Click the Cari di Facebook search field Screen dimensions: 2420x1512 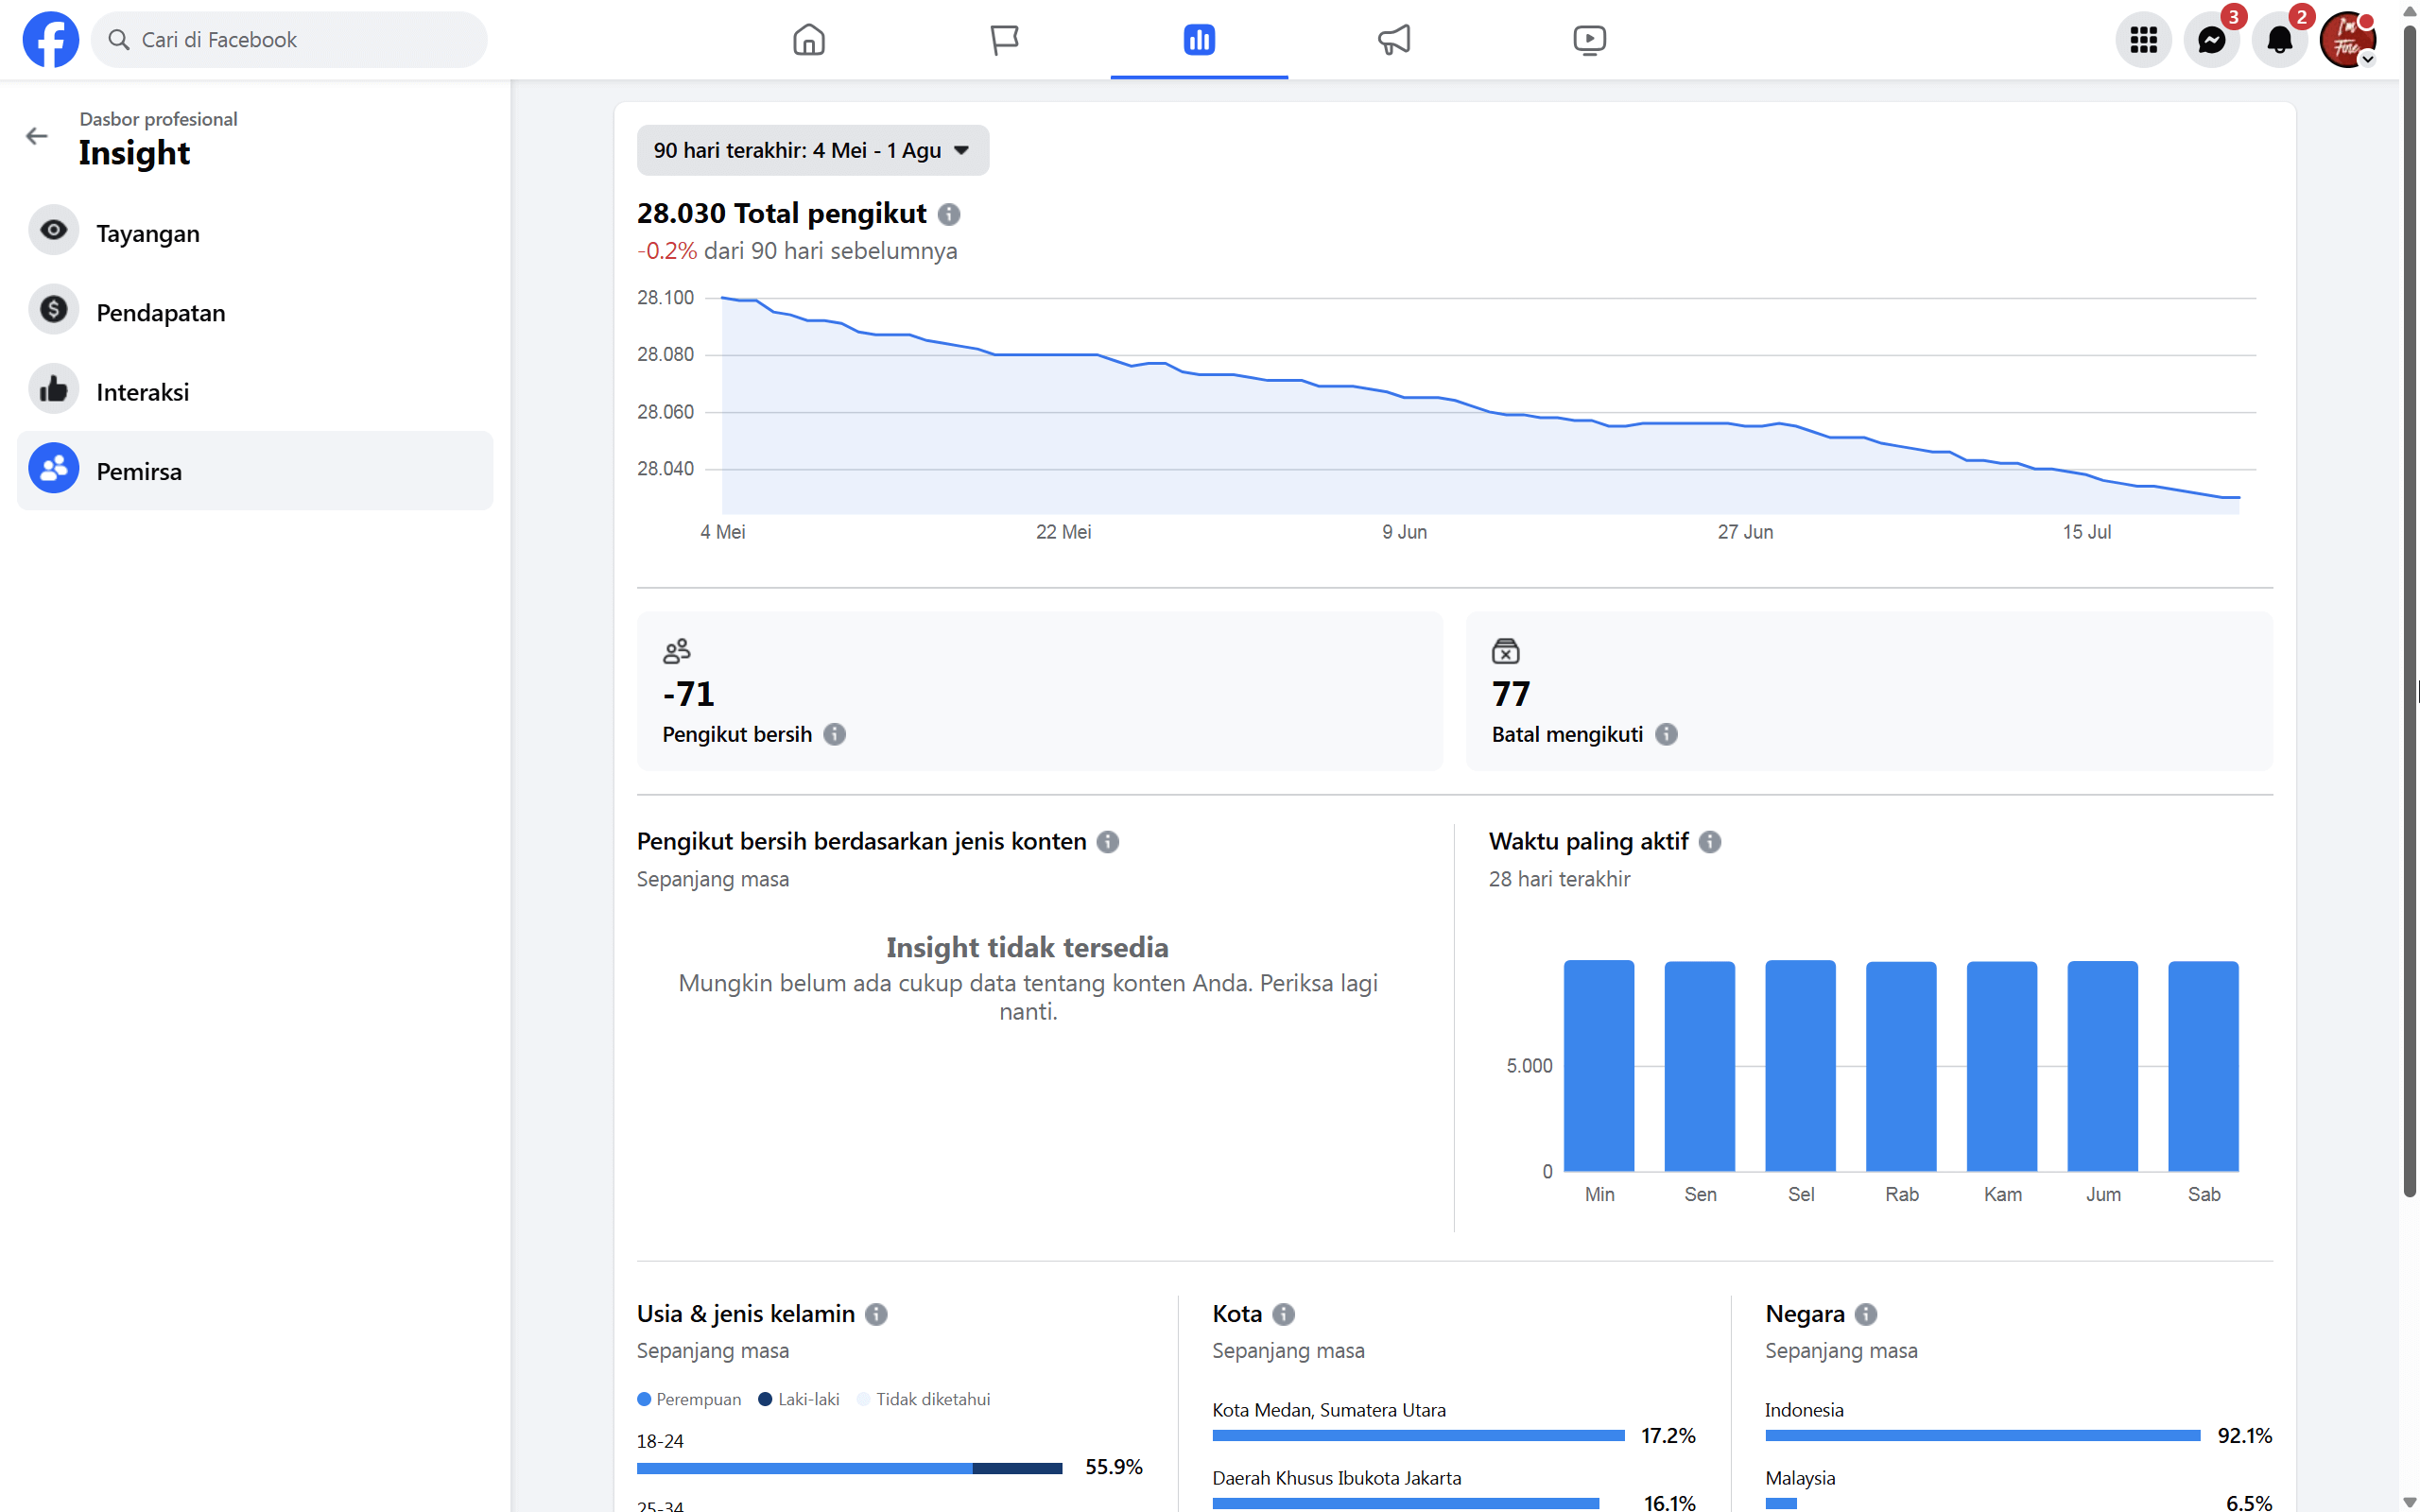pos(290,40)
